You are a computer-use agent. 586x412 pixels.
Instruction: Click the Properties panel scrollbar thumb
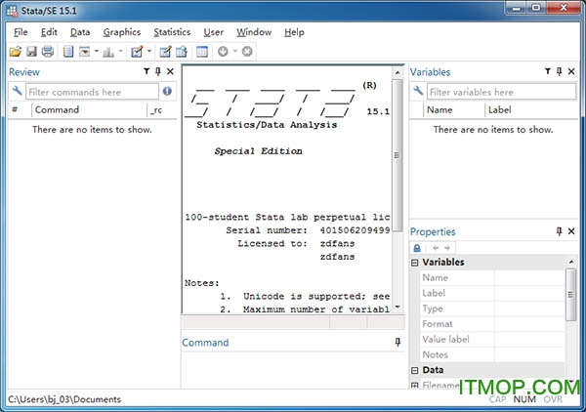(x=570, y=295)
